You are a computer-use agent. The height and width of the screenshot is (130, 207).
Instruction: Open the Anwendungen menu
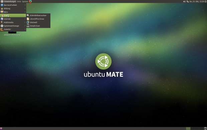[10, 1]
